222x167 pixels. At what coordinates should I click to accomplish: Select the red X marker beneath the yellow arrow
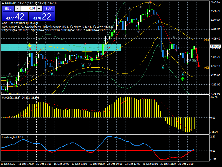click(x=30, y=49)
